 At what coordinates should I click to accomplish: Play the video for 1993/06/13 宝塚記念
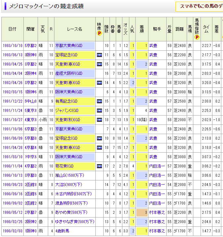(x=99, y=55)
